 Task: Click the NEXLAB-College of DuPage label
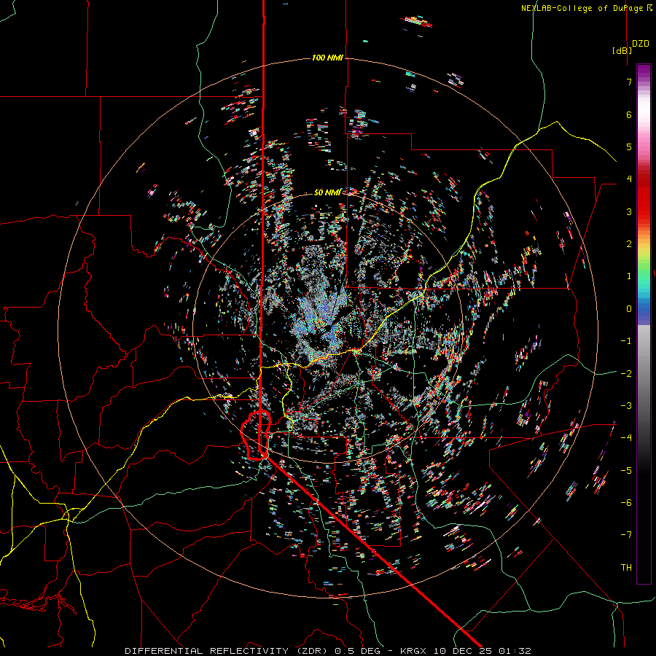584,8
